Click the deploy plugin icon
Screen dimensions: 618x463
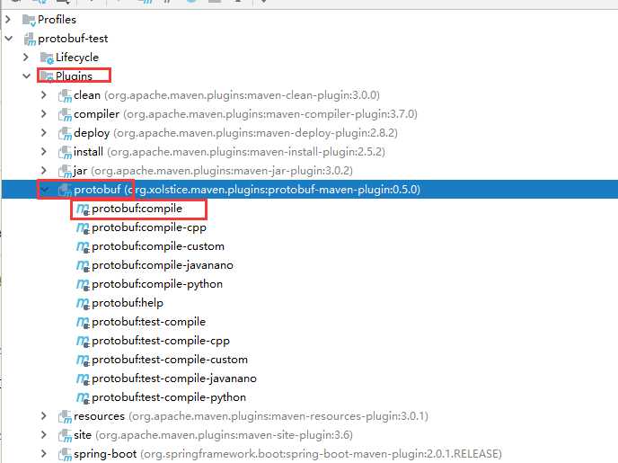(x=65, y=133)
